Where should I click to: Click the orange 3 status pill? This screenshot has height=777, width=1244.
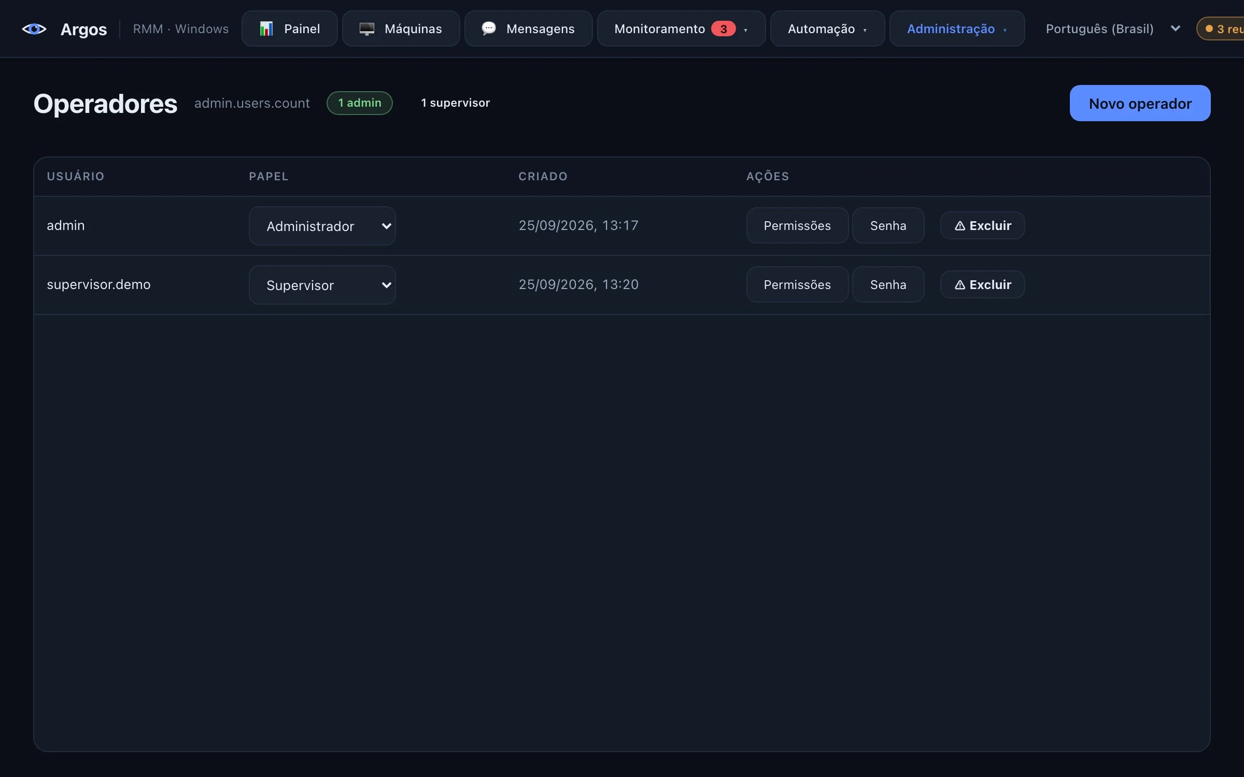(x=1221, y=29)
